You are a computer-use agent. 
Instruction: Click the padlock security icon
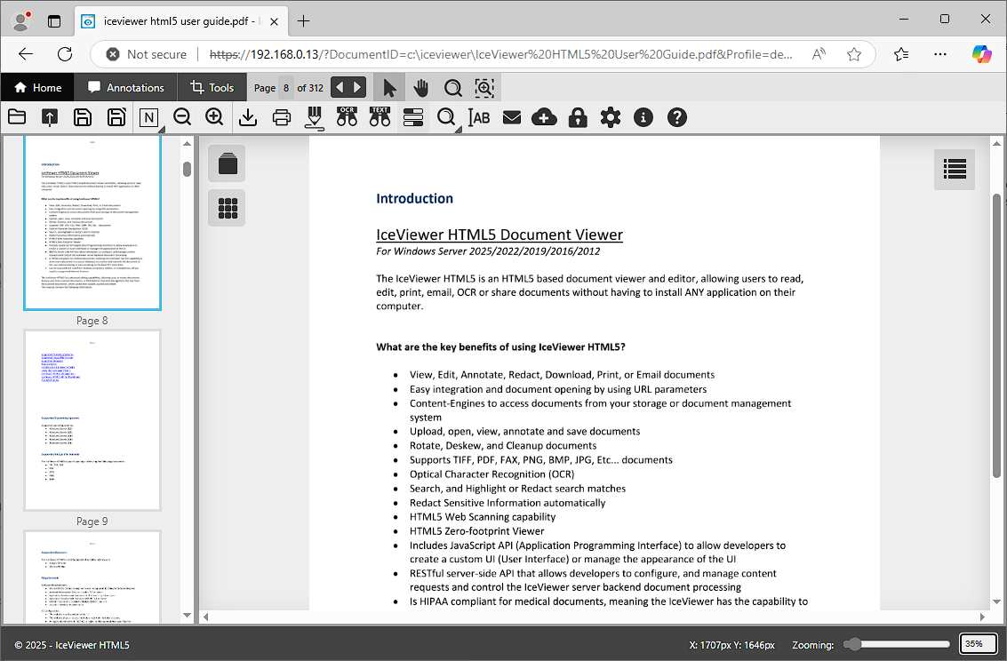[578, 117]
